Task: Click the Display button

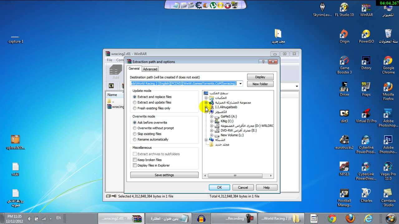Action: 260,77
